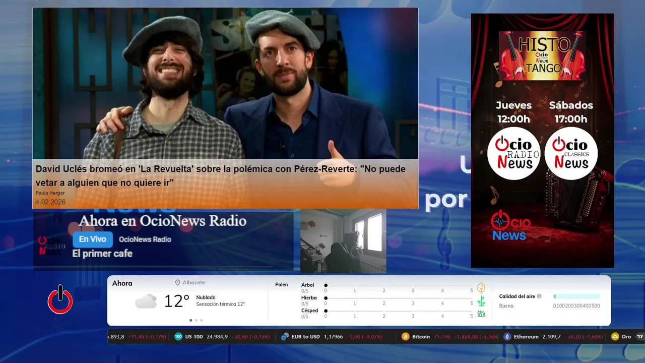Select second weather carousel dot

(196, 320)
